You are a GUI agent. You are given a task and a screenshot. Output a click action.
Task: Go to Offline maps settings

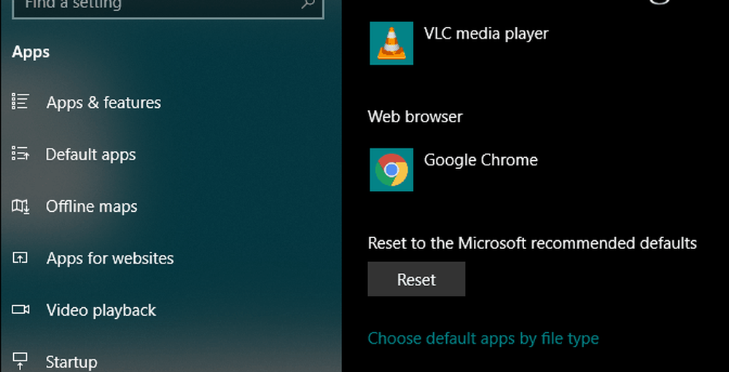pos(91,207)
